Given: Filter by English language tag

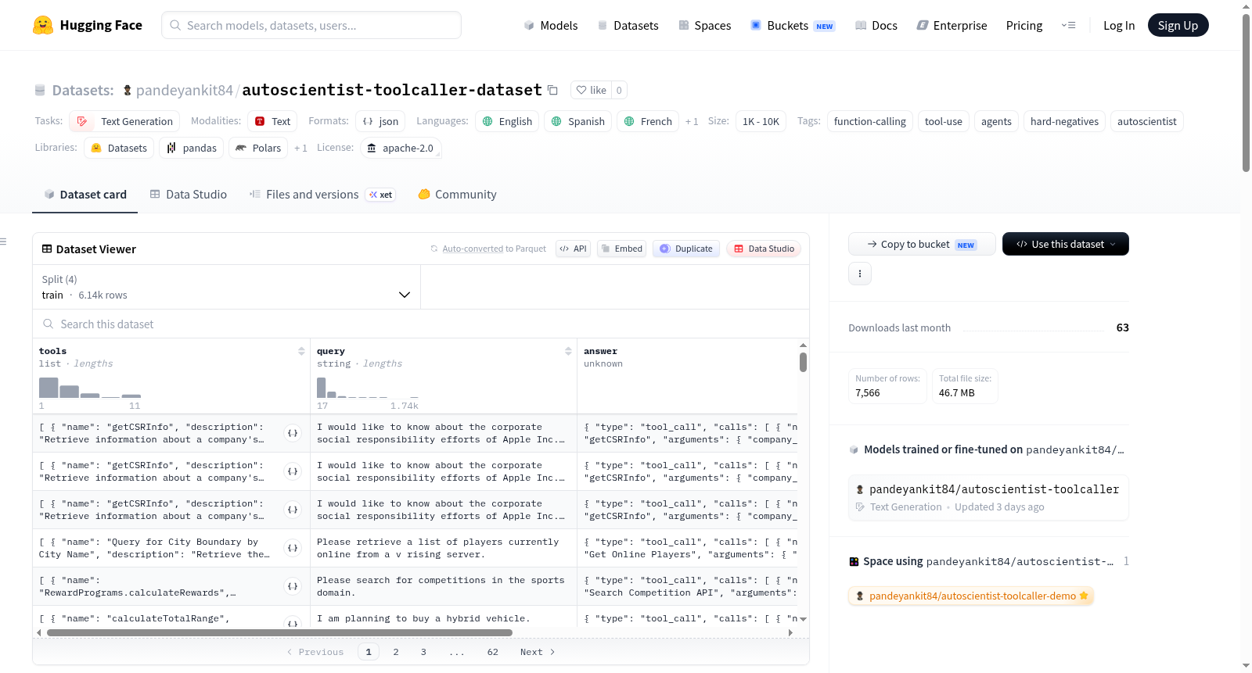Looking at the screenshot, I should [x=507, y=121].
